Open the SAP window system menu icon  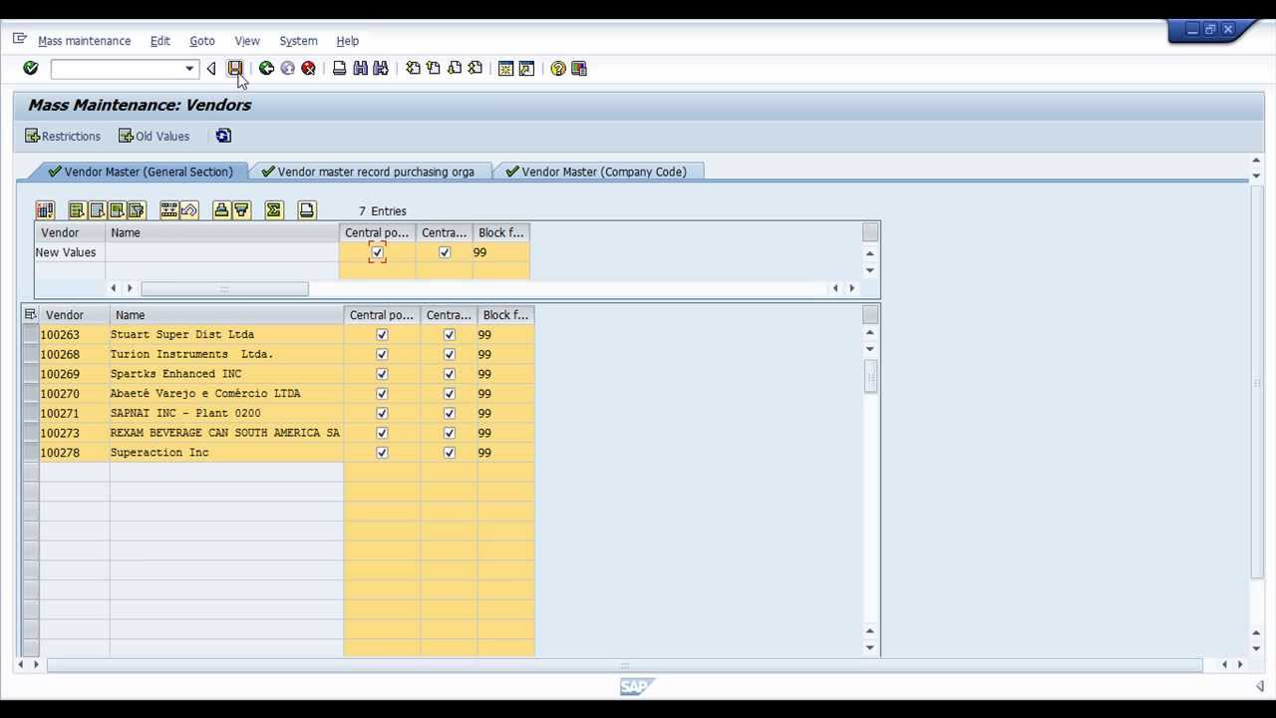(19, 40)
